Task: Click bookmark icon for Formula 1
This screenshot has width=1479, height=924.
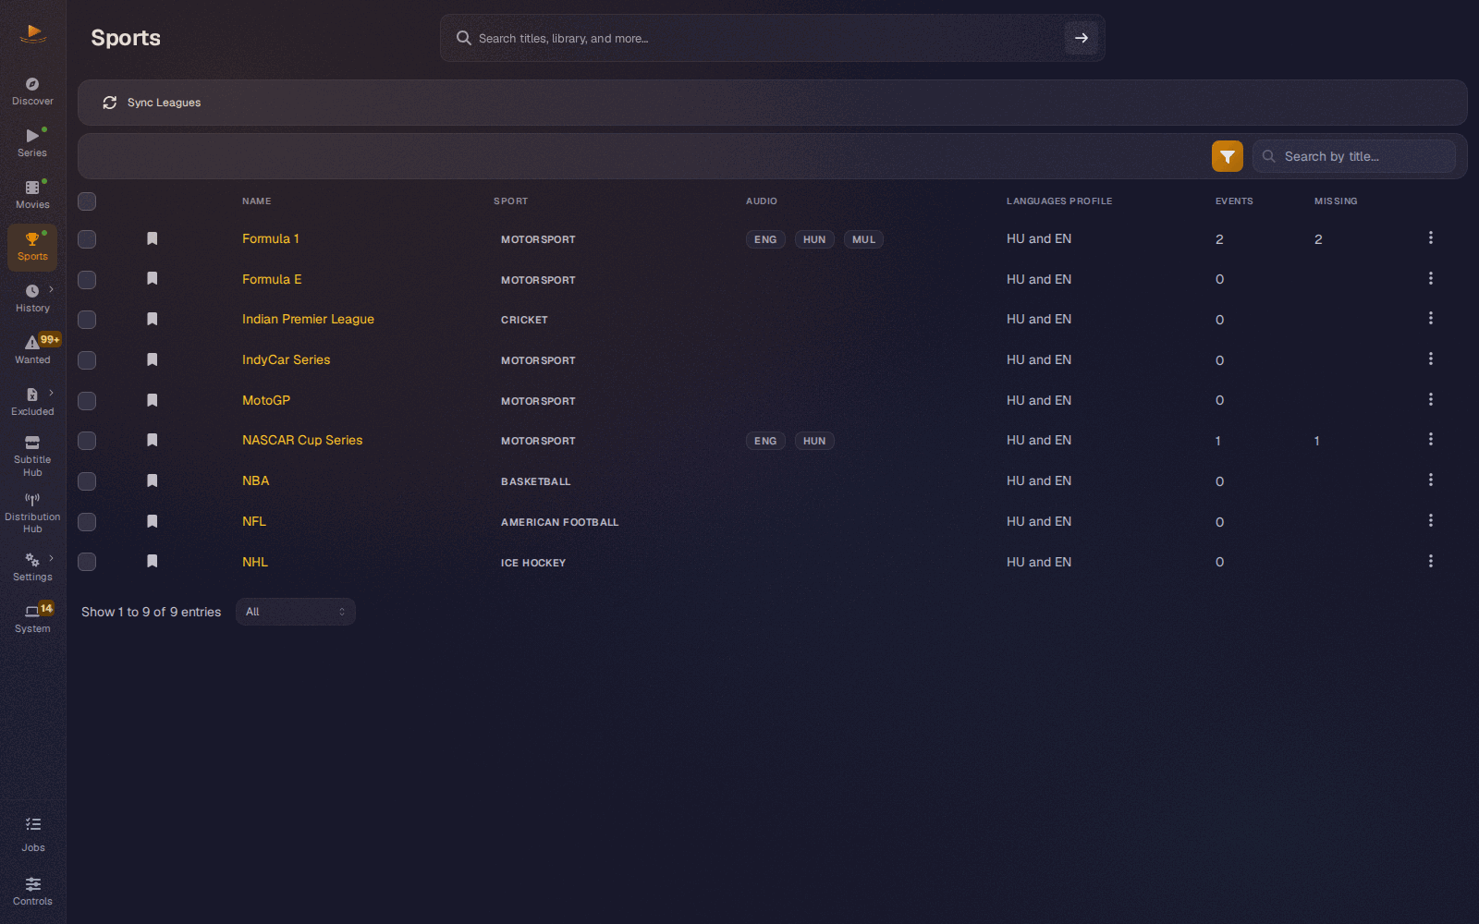Action: 153,238
